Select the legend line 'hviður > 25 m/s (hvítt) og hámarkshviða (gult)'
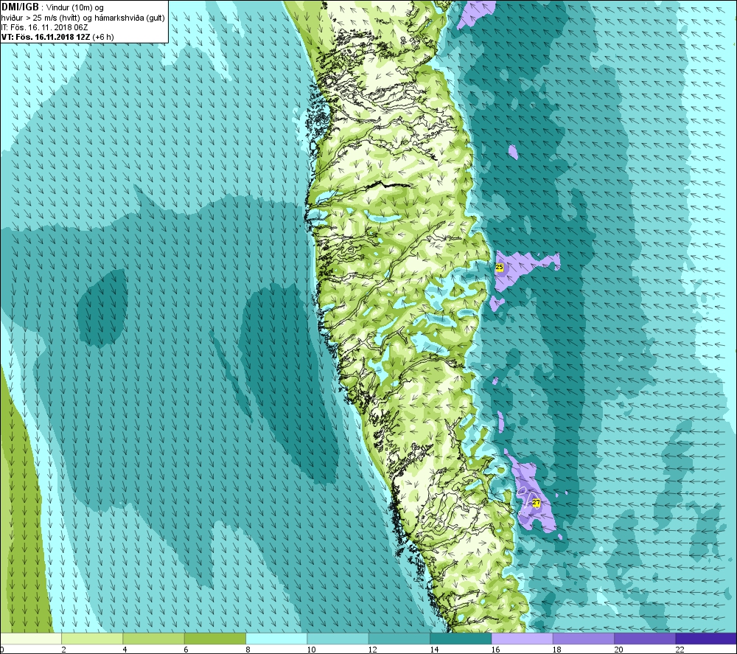 (x=83, y=18)
